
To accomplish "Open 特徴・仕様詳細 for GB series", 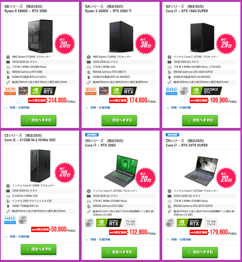I will click(20, 108).
